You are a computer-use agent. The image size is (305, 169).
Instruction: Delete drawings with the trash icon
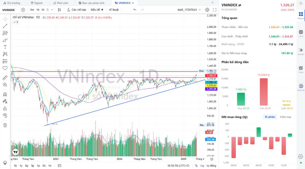coord(5,125)
